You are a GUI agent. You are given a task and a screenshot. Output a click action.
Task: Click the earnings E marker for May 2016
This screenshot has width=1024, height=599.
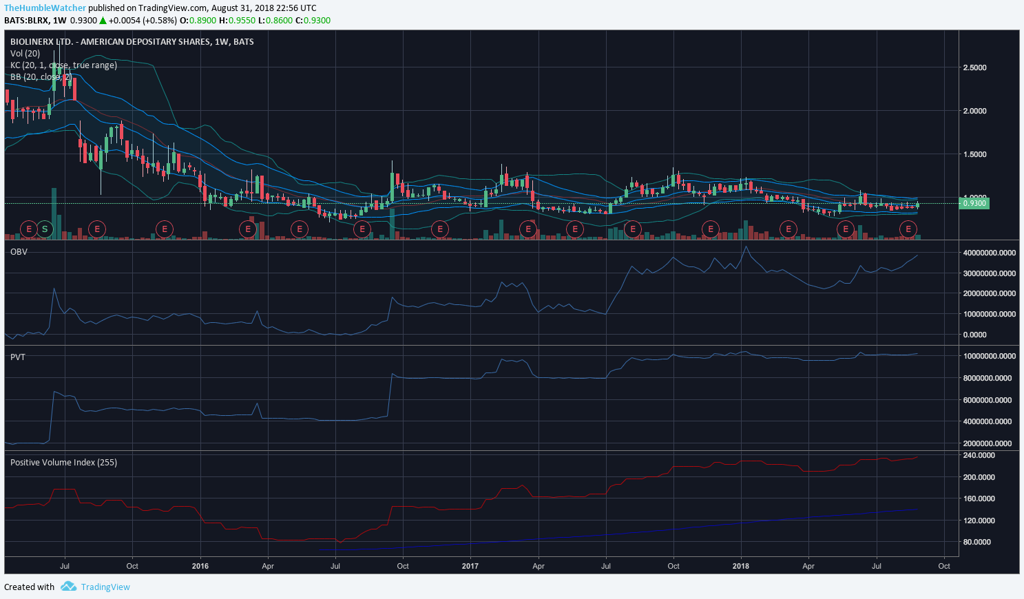pos(299,229)
